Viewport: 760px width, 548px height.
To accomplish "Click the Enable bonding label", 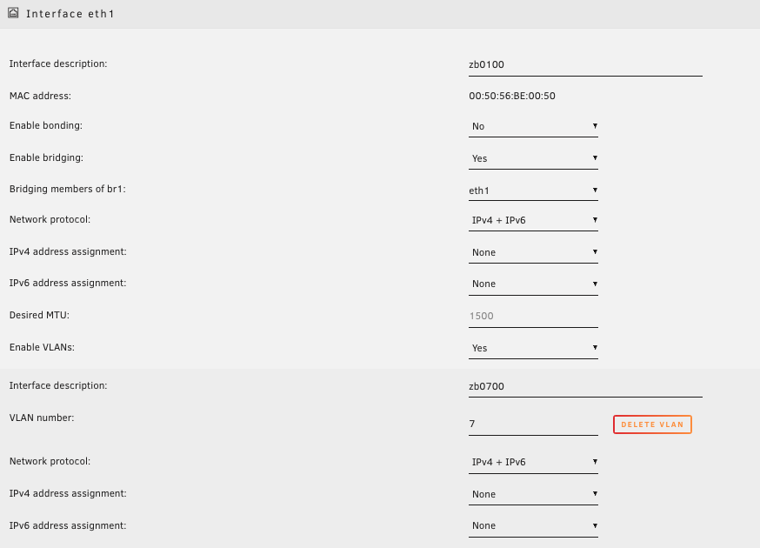I will [x=46, y=125].
